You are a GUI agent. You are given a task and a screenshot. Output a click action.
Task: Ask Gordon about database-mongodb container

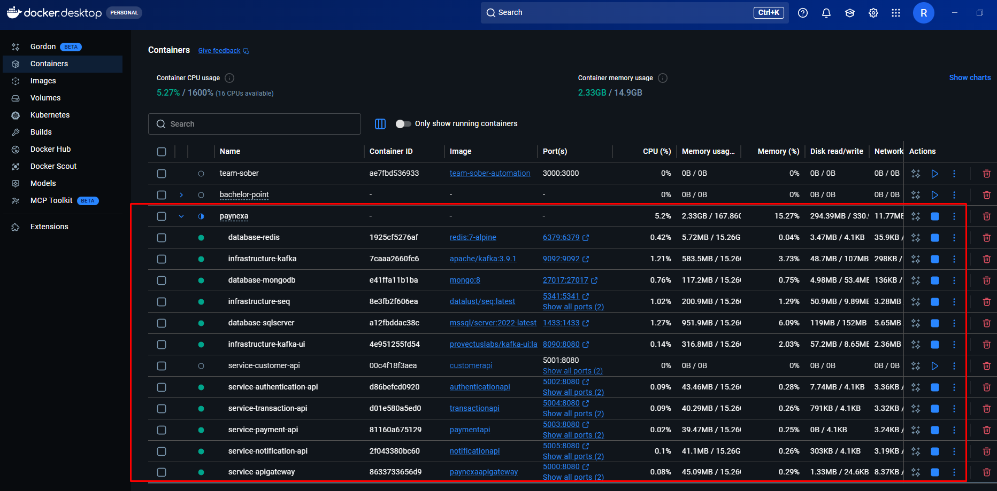point(915,280)
